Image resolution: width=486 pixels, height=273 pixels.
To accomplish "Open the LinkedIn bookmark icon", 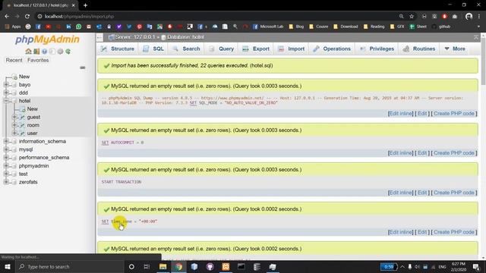I will [x=68, y=27].
